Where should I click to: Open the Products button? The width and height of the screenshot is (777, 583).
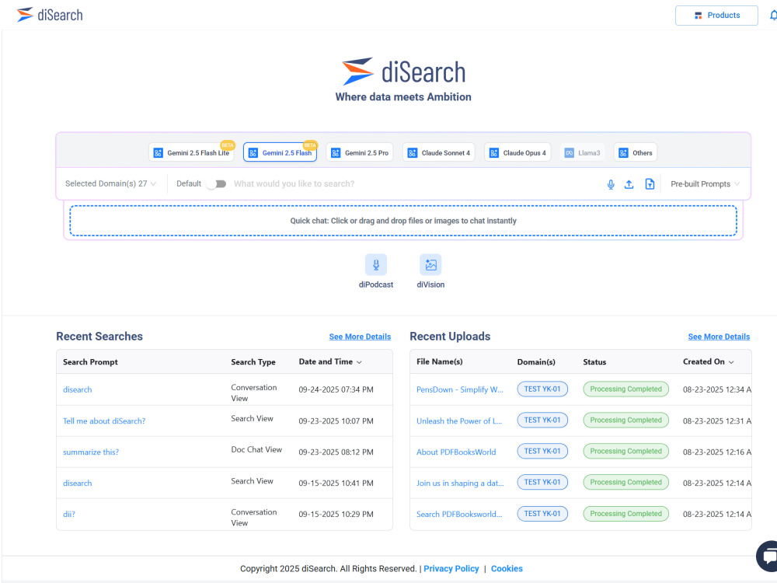pyautogui.click(x=716, y=16)
